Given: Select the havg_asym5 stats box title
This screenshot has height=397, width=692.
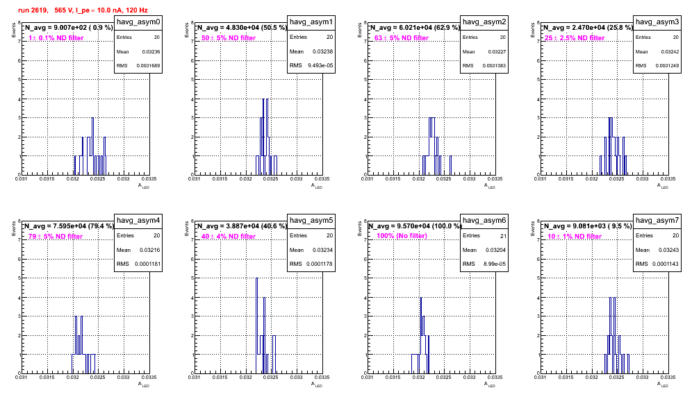Looking at the screenshot, I should 311,221.
